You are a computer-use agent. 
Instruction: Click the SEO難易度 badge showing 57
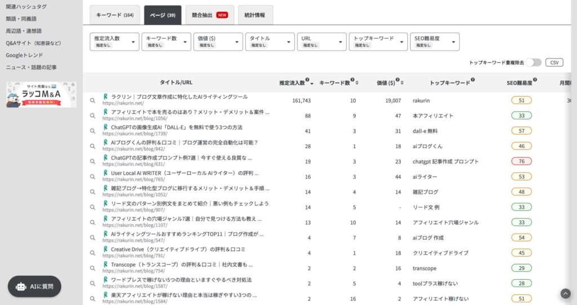click(521, 131)
